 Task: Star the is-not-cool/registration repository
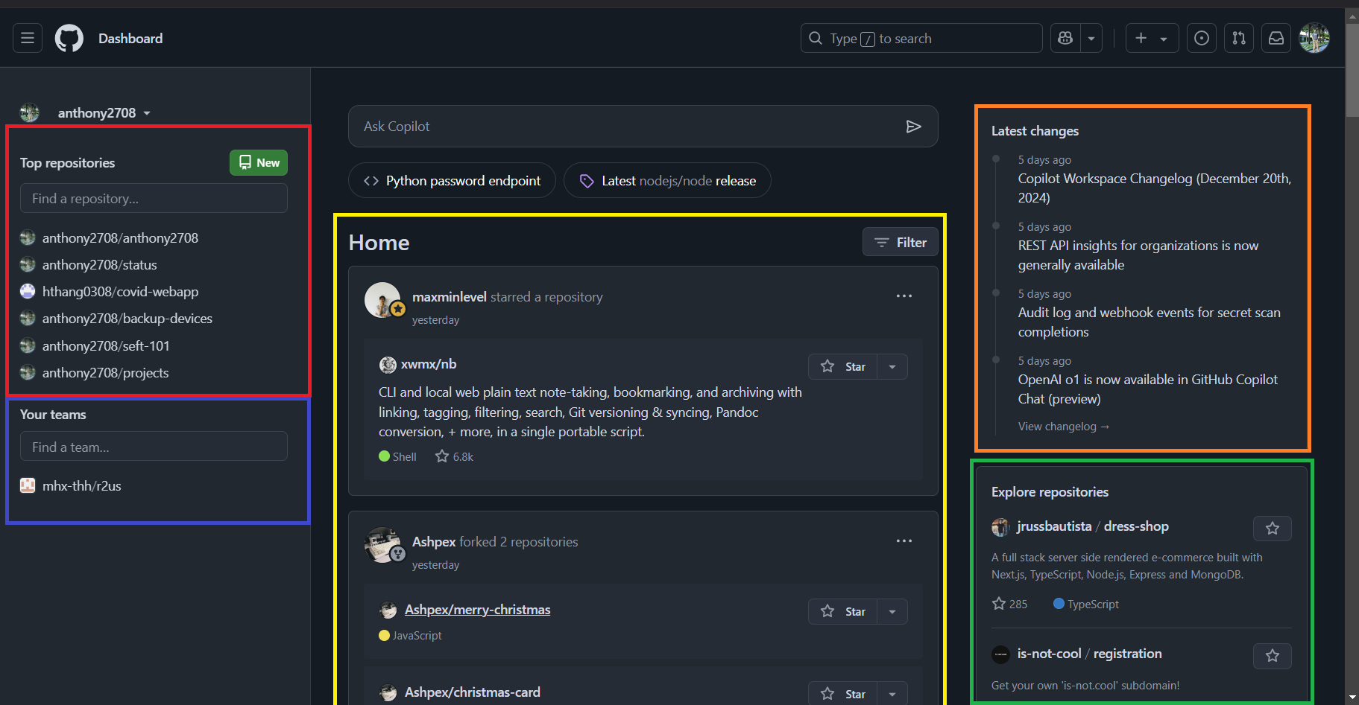click(x=1273, y=656)
